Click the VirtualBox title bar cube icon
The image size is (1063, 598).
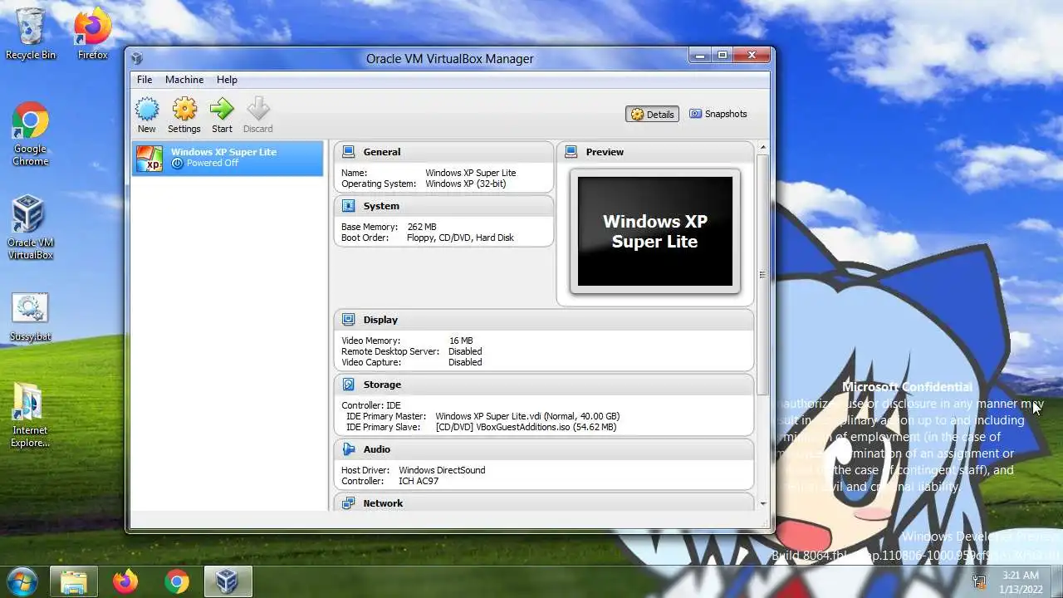click(x=137, y=58)
